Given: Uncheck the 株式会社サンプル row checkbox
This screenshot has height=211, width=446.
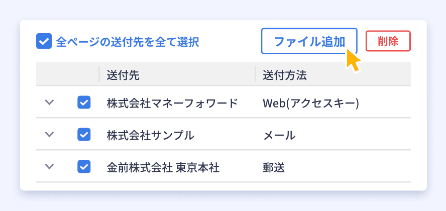Looking at the screenshot, I should click(x=84, y=135).
